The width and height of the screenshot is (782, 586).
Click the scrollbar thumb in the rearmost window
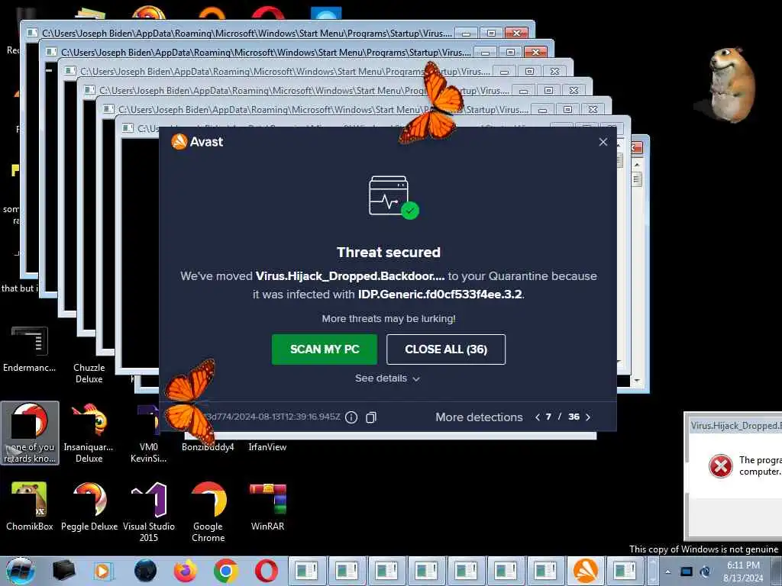coord(637,179)
